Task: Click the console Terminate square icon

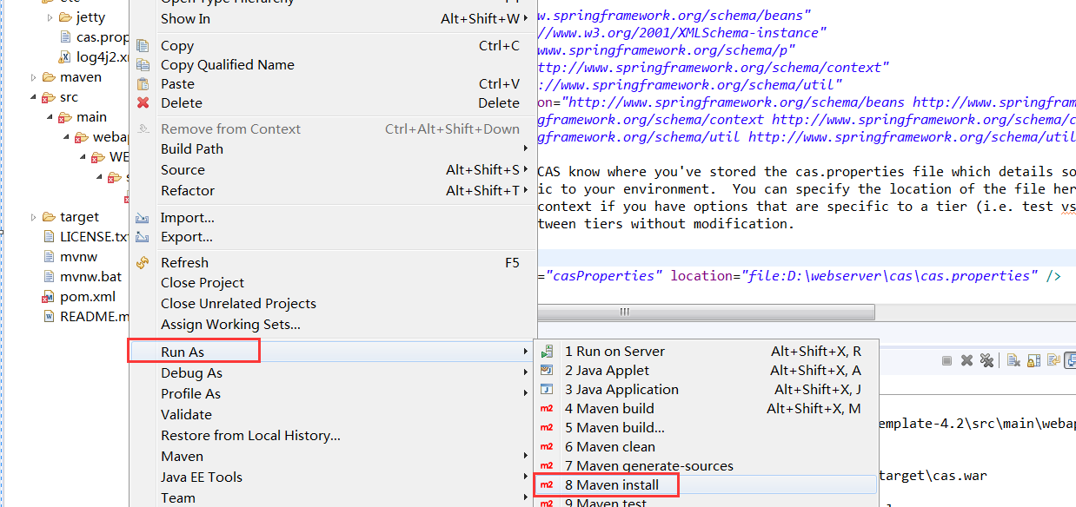Action: click(948, 360)
